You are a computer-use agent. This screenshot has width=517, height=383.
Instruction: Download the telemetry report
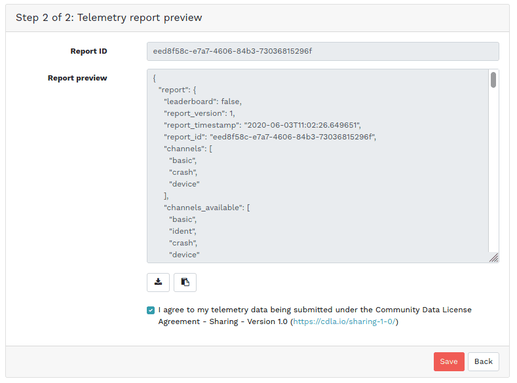158,282
